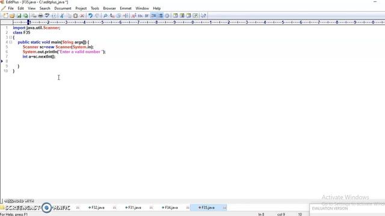Click the 'Scanner sc=new Scanner' line

pos(58,47)
